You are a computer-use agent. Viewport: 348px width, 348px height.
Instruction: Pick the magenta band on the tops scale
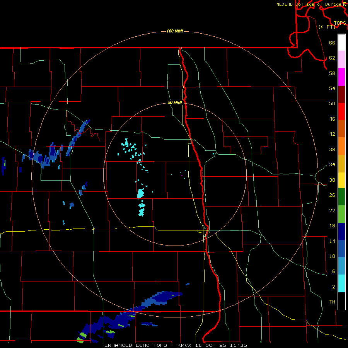(x=341, y=77)
